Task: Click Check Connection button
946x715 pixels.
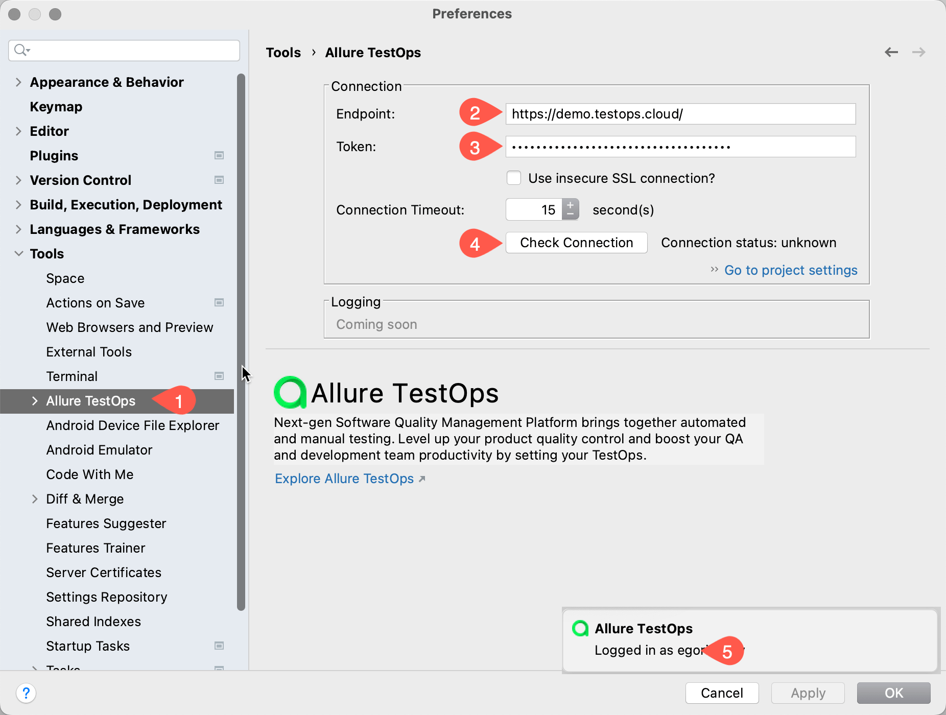Action: coord(577,243)
